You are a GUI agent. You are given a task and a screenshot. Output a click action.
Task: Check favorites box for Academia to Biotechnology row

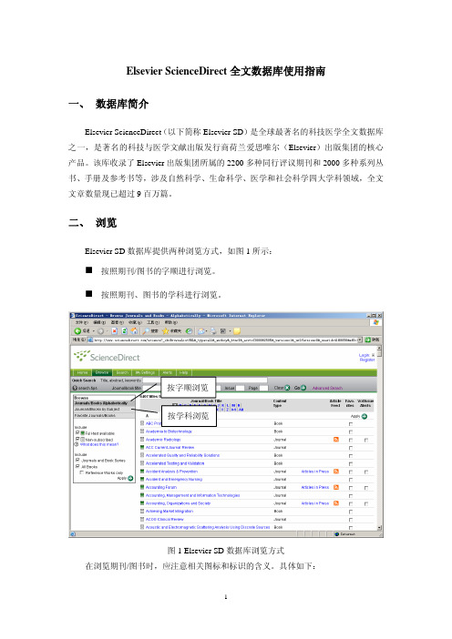pyautogui.click(x=351, y=432)
